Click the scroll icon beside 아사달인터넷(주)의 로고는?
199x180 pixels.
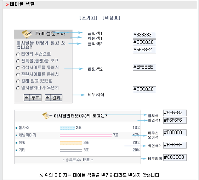coord(47,116)
